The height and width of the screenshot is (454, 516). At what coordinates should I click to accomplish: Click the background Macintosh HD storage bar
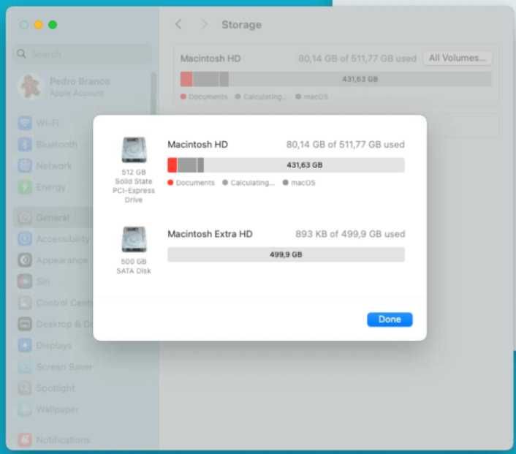335,79
